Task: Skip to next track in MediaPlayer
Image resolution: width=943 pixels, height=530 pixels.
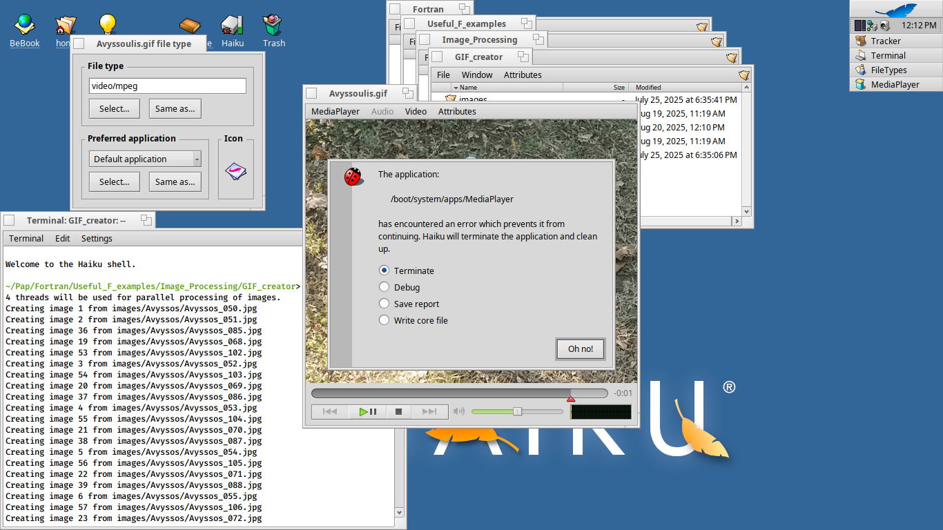Action: [x=429, y=412]
